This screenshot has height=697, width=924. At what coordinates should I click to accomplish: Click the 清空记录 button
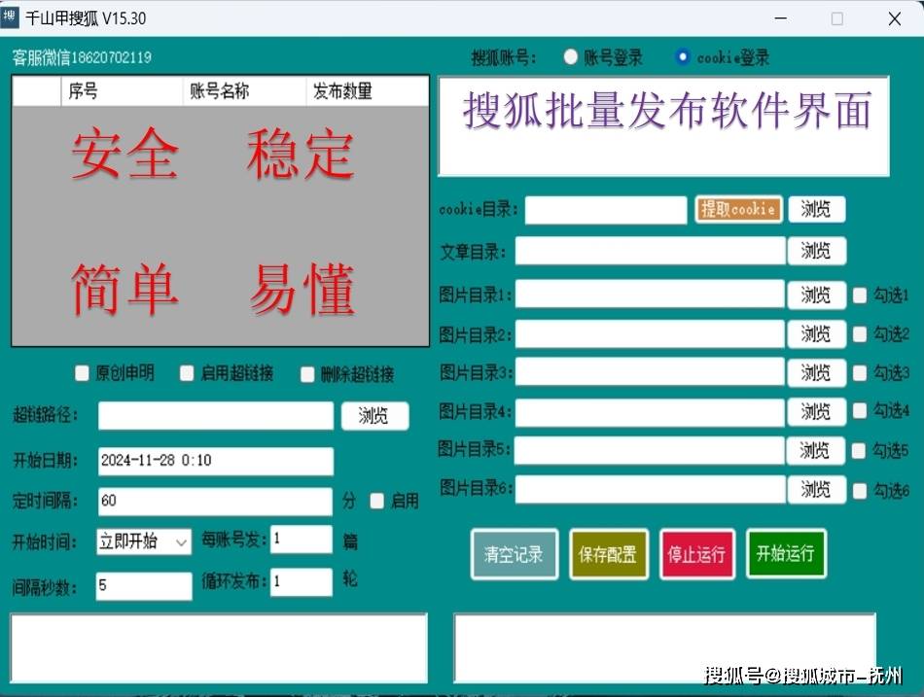[x=514, y=554]
